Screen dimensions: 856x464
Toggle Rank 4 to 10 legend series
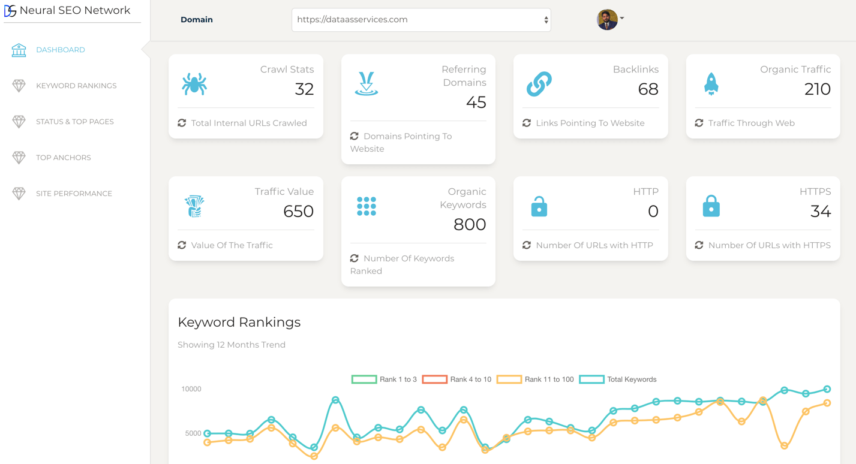(x=457, y=379)
